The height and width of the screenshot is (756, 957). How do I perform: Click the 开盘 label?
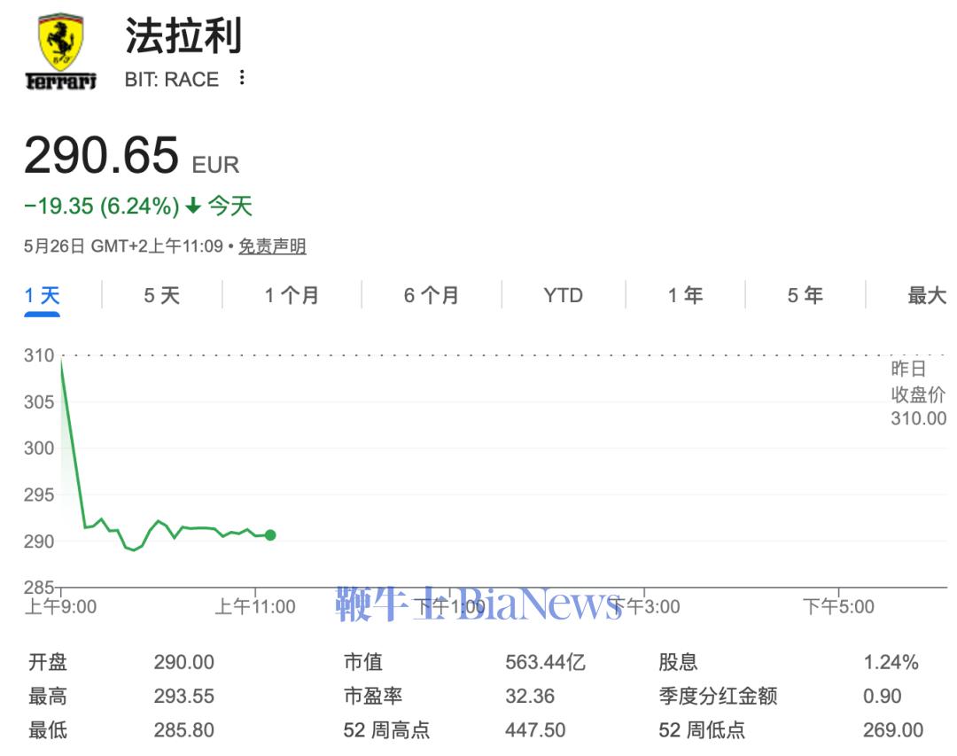48,662
